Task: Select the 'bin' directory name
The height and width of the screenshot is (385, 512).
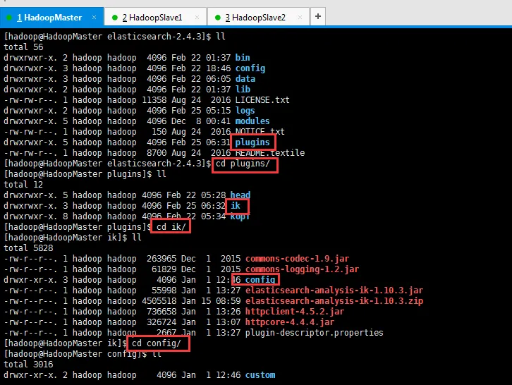Action: [x=243, y=58]
